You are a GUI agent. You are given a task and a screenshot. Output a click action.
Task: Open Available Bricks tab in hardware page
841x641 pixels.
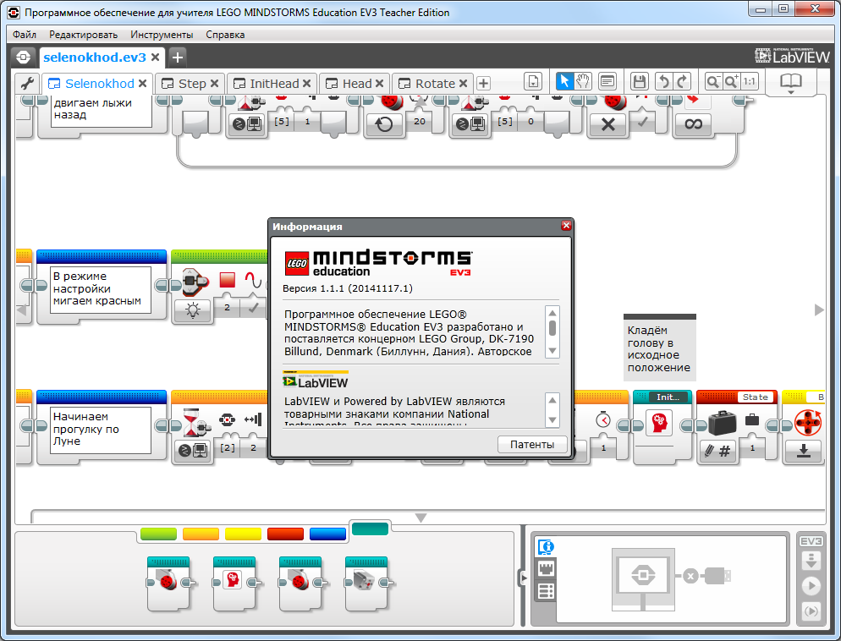click(546, 591)
